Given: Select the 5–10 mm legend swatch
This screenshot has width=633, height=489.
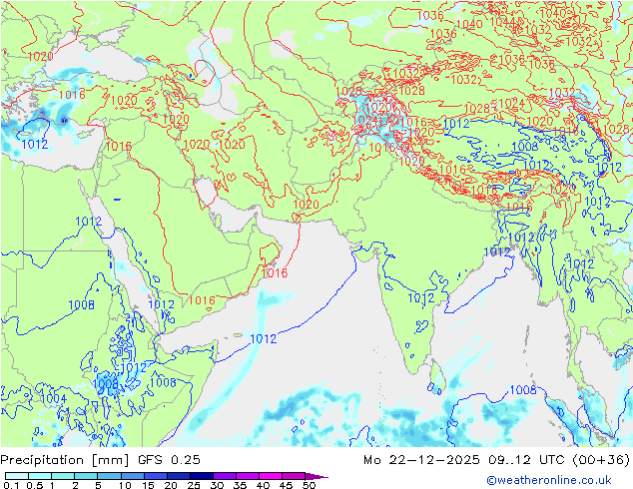Looking at the screenshot, I should pyautogui.click(x=109, y=476).
